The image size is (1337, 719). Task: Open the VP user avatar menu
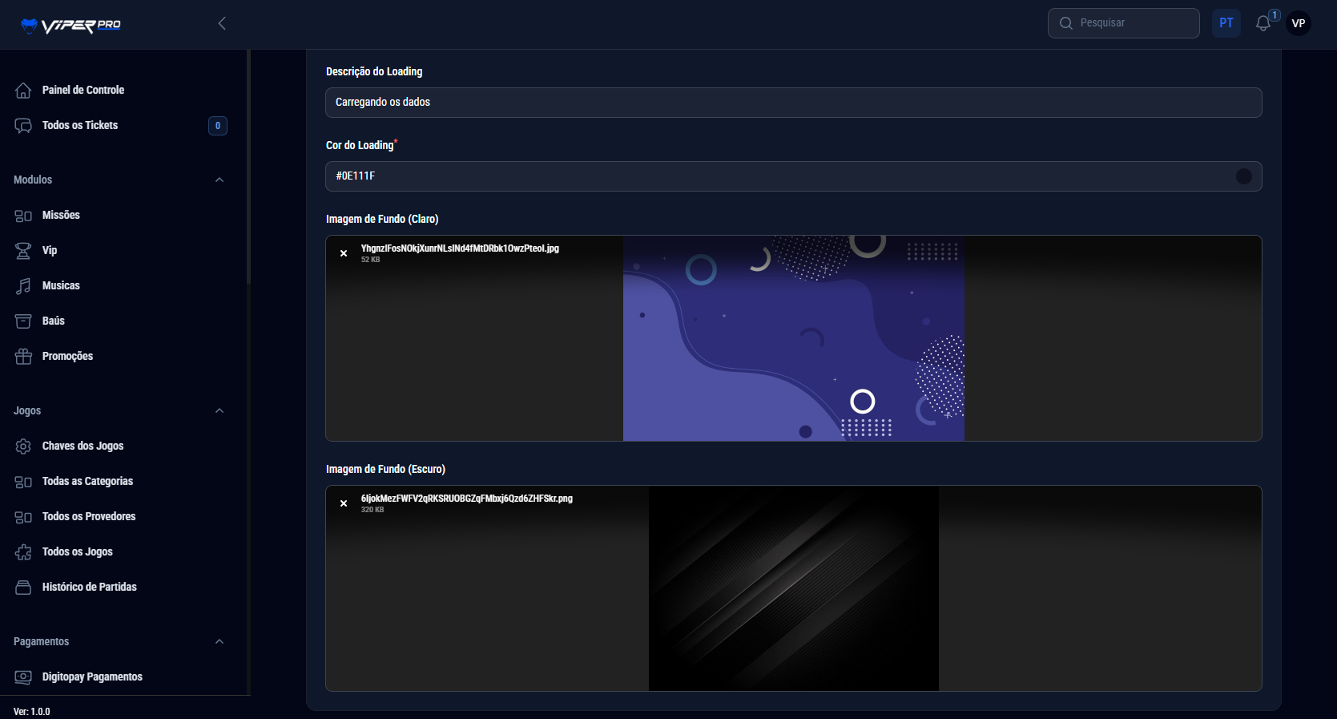[1299, 23]
